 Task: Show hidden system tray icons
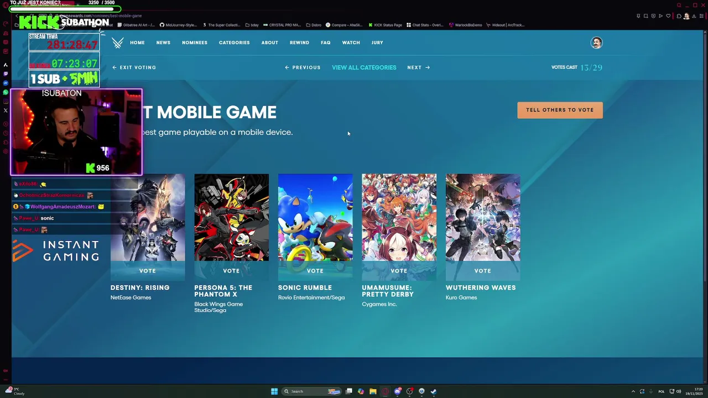pos(633,391)
